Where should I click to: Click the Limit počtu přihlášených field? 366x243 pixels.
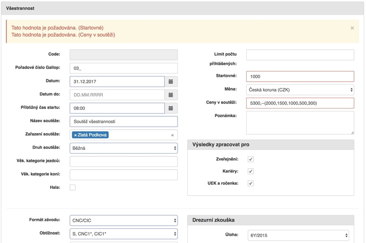click(x=300, y=55)
